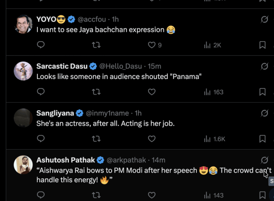Like Ashutosh Pathak's tweet
274x201 pixels.
[x=152, y=195]
